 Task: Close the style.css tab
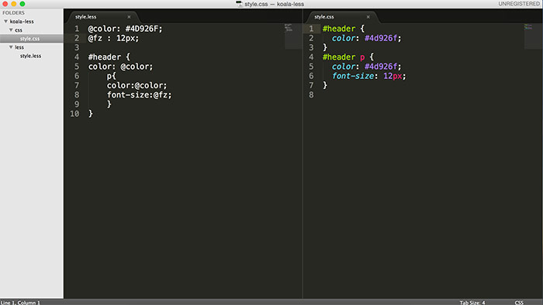click(368, 17)
